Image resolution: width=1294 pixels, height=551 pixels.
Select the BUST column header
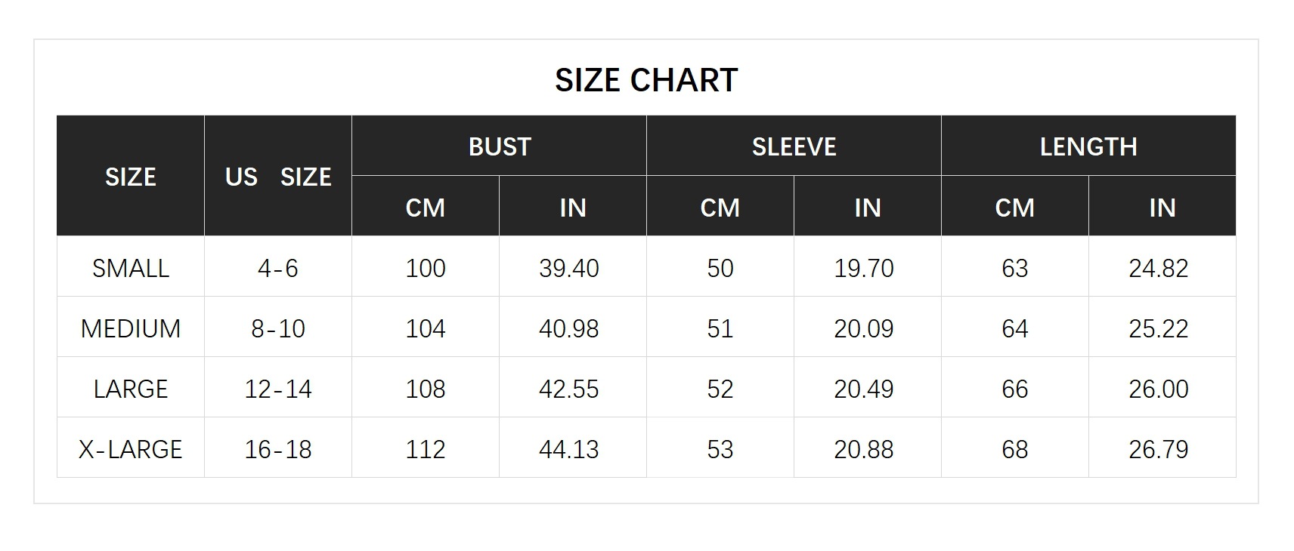point(499,146)
